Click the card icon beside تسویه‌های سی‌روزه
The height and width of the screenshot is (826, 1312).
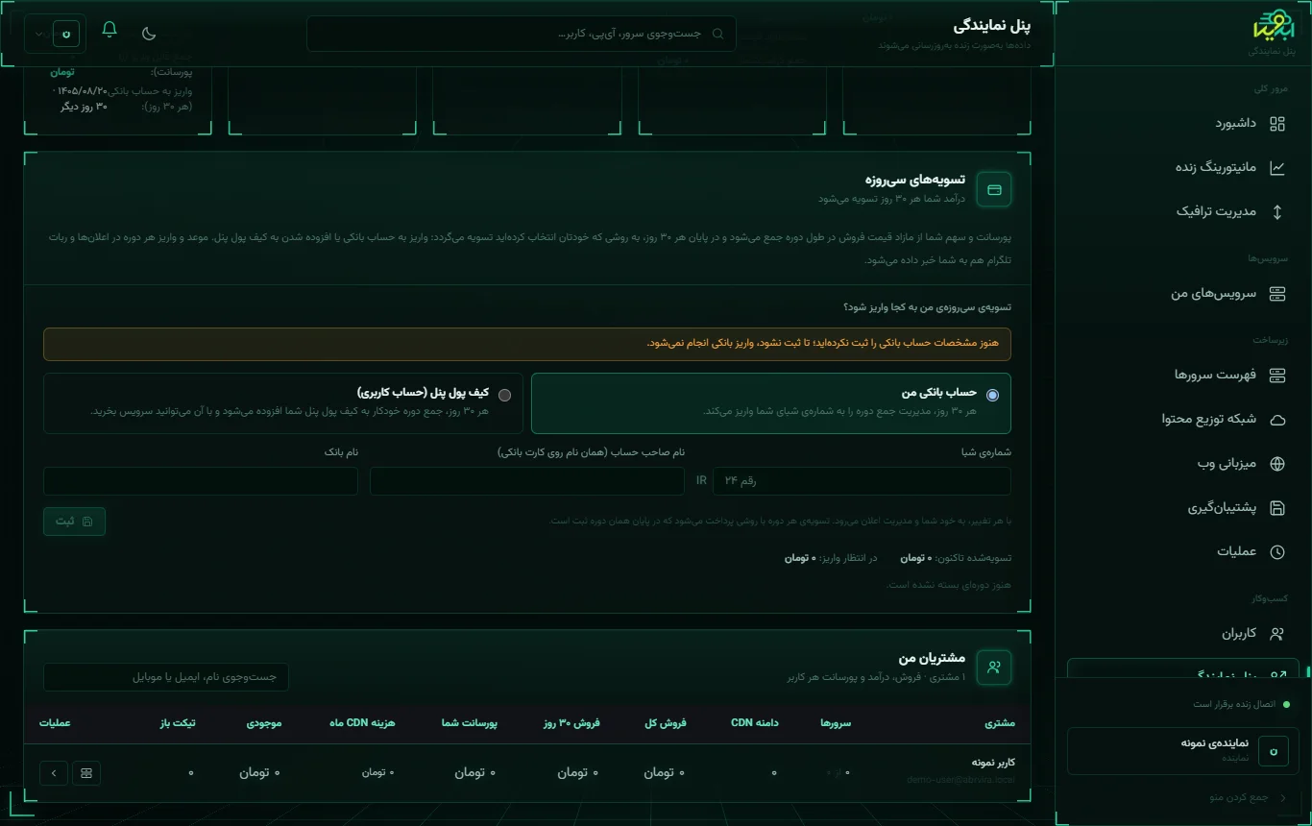(993, 190)
